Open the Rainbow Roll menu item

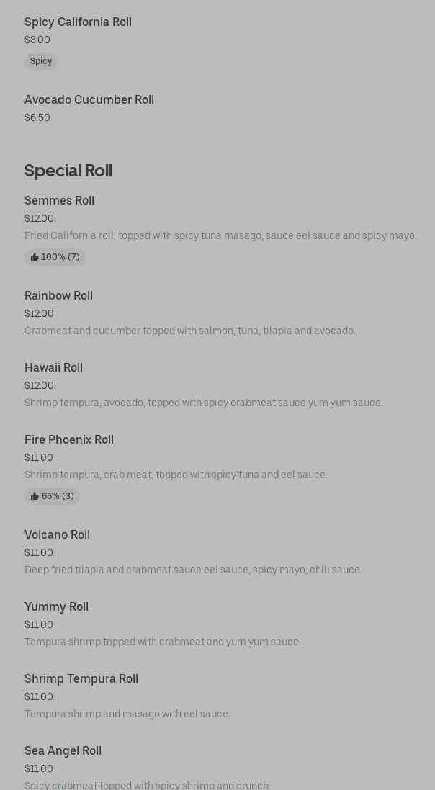[58, 296]
